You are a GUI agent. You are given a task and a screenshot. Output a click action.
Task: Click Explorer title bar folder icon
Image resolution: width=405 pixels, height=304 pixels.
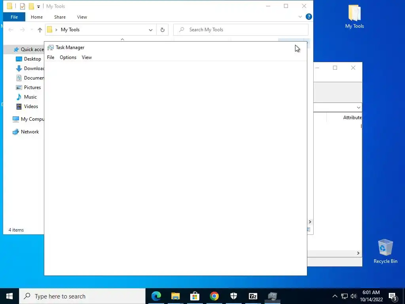9,6
